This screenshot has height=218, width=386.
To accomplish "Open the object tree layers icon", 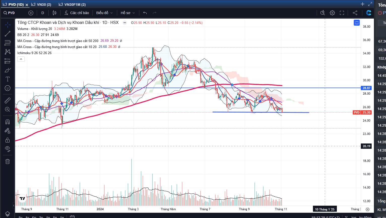I will click(x=8, y=214).
